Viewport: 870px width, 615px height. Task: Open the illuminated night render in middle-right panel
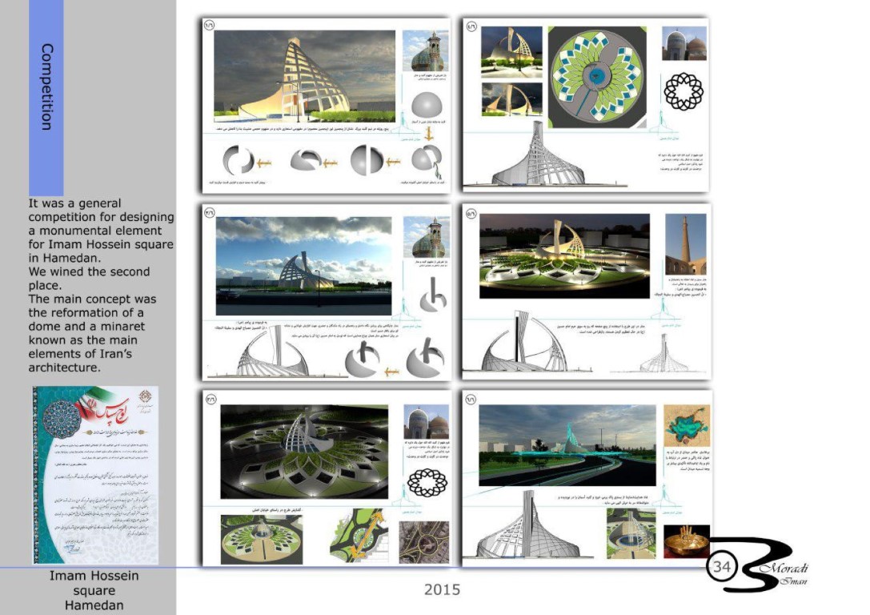click(x=564, y=255)
